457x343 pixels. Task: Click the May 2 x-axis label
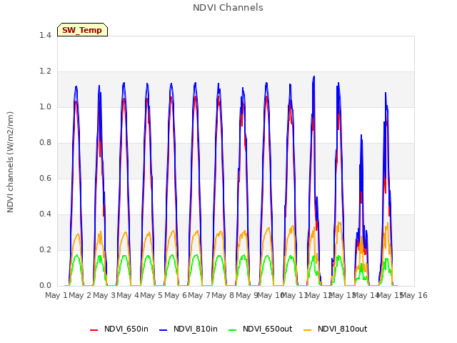click(x=80, y=295)
